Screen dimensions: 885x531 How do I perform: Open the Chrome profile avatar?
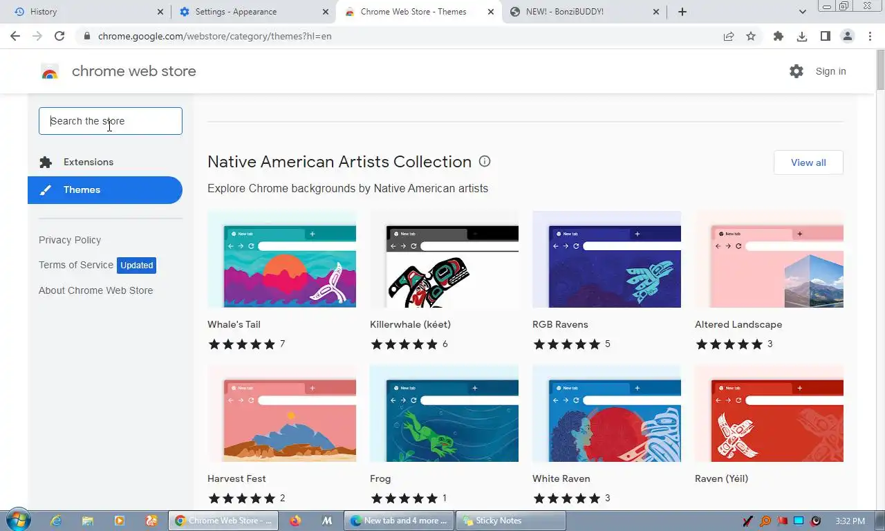click(848, 36)
